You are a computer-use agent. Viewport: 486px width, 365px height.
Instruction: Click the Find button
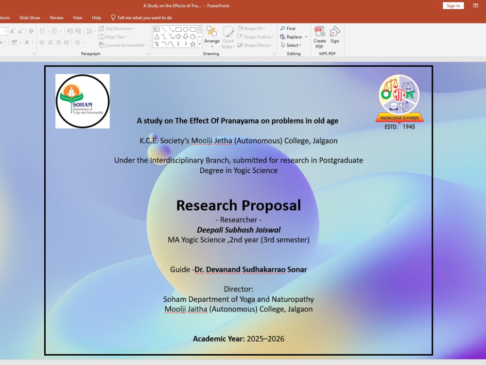(288, 29)
